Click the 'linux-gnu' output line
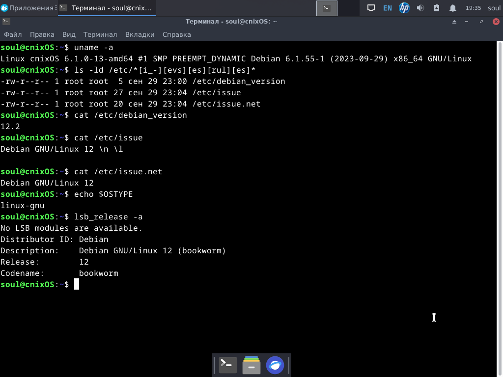The height and width of the screenshot is (377, 503). [x=23, y=206]
